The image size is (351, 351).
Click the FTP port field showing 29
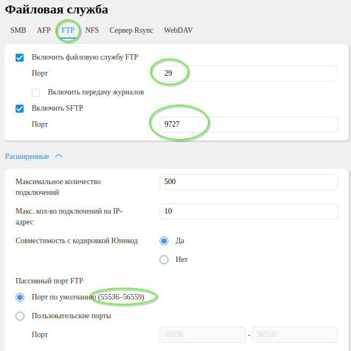coord(248,74)
